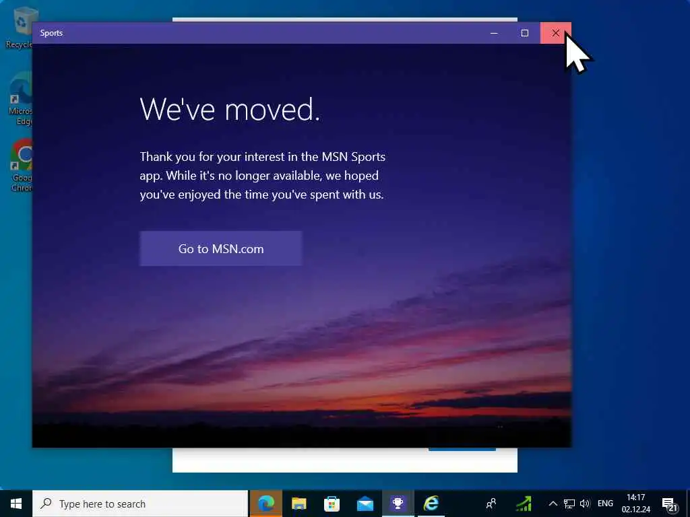Open the Windows Start menu
This screenshot has width=690, height=517.
pos(16,504)
